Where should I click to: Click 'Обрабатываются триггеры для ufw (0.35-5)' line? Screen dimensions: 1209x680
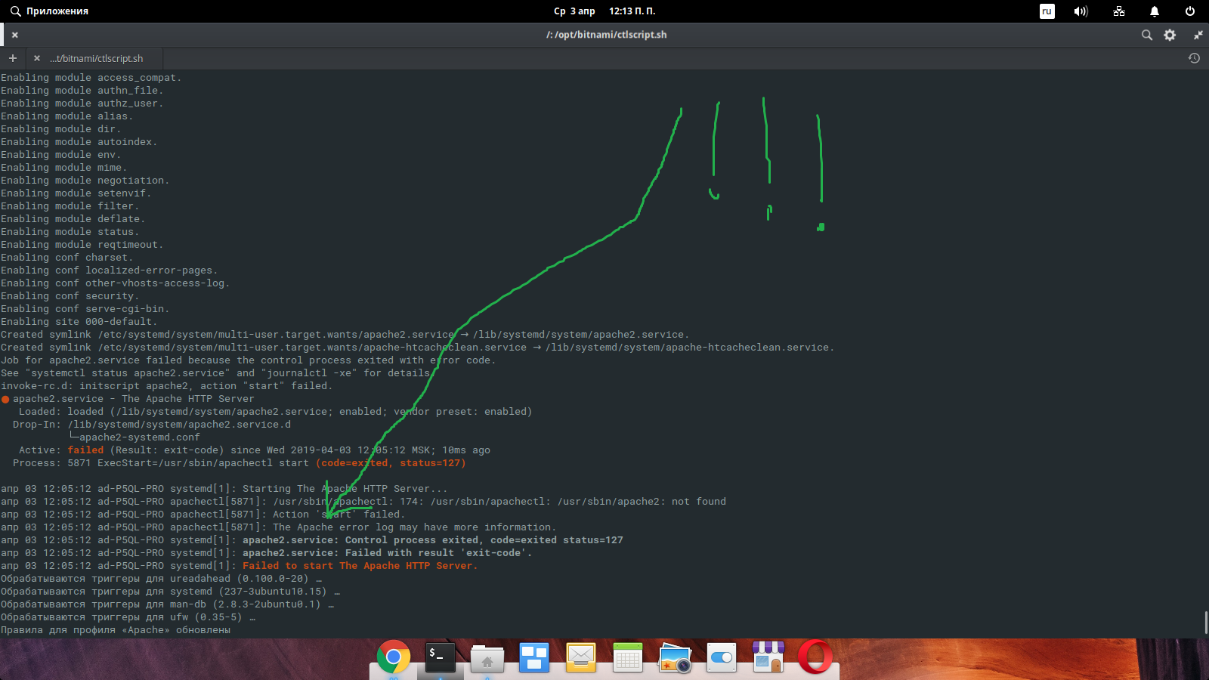point(128,617)
